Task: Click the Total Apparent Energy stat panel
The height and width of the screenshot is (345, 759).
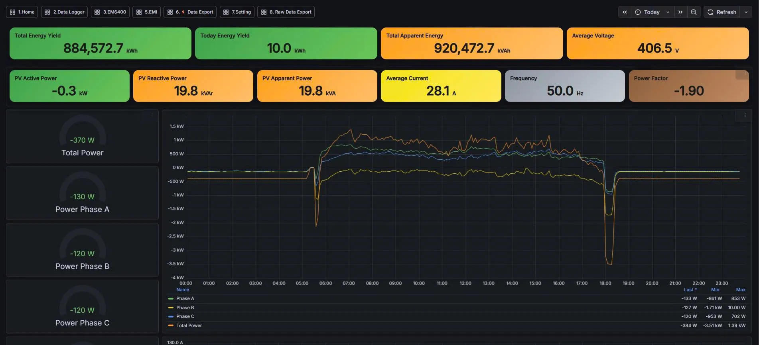Action: (472, 43)
